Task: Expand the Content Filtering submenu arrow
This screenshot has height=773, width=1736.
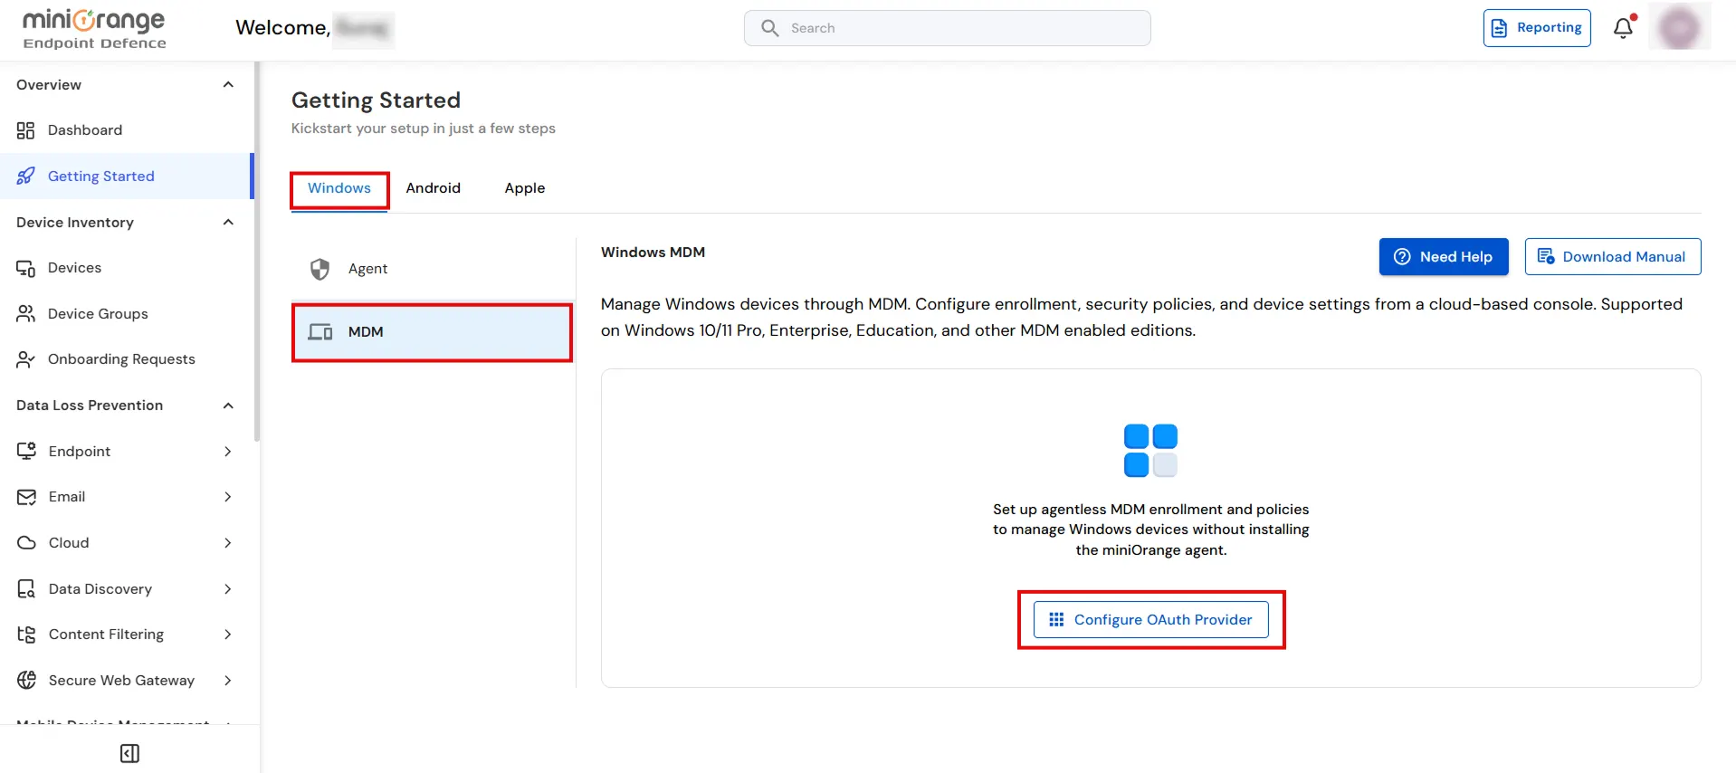Action: click(227, 635)
